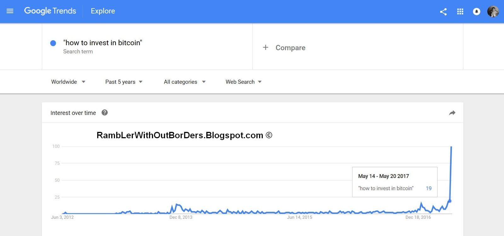Open the Web Search type dropdown
Screen dimensions: 504x236
click(243, 82)
